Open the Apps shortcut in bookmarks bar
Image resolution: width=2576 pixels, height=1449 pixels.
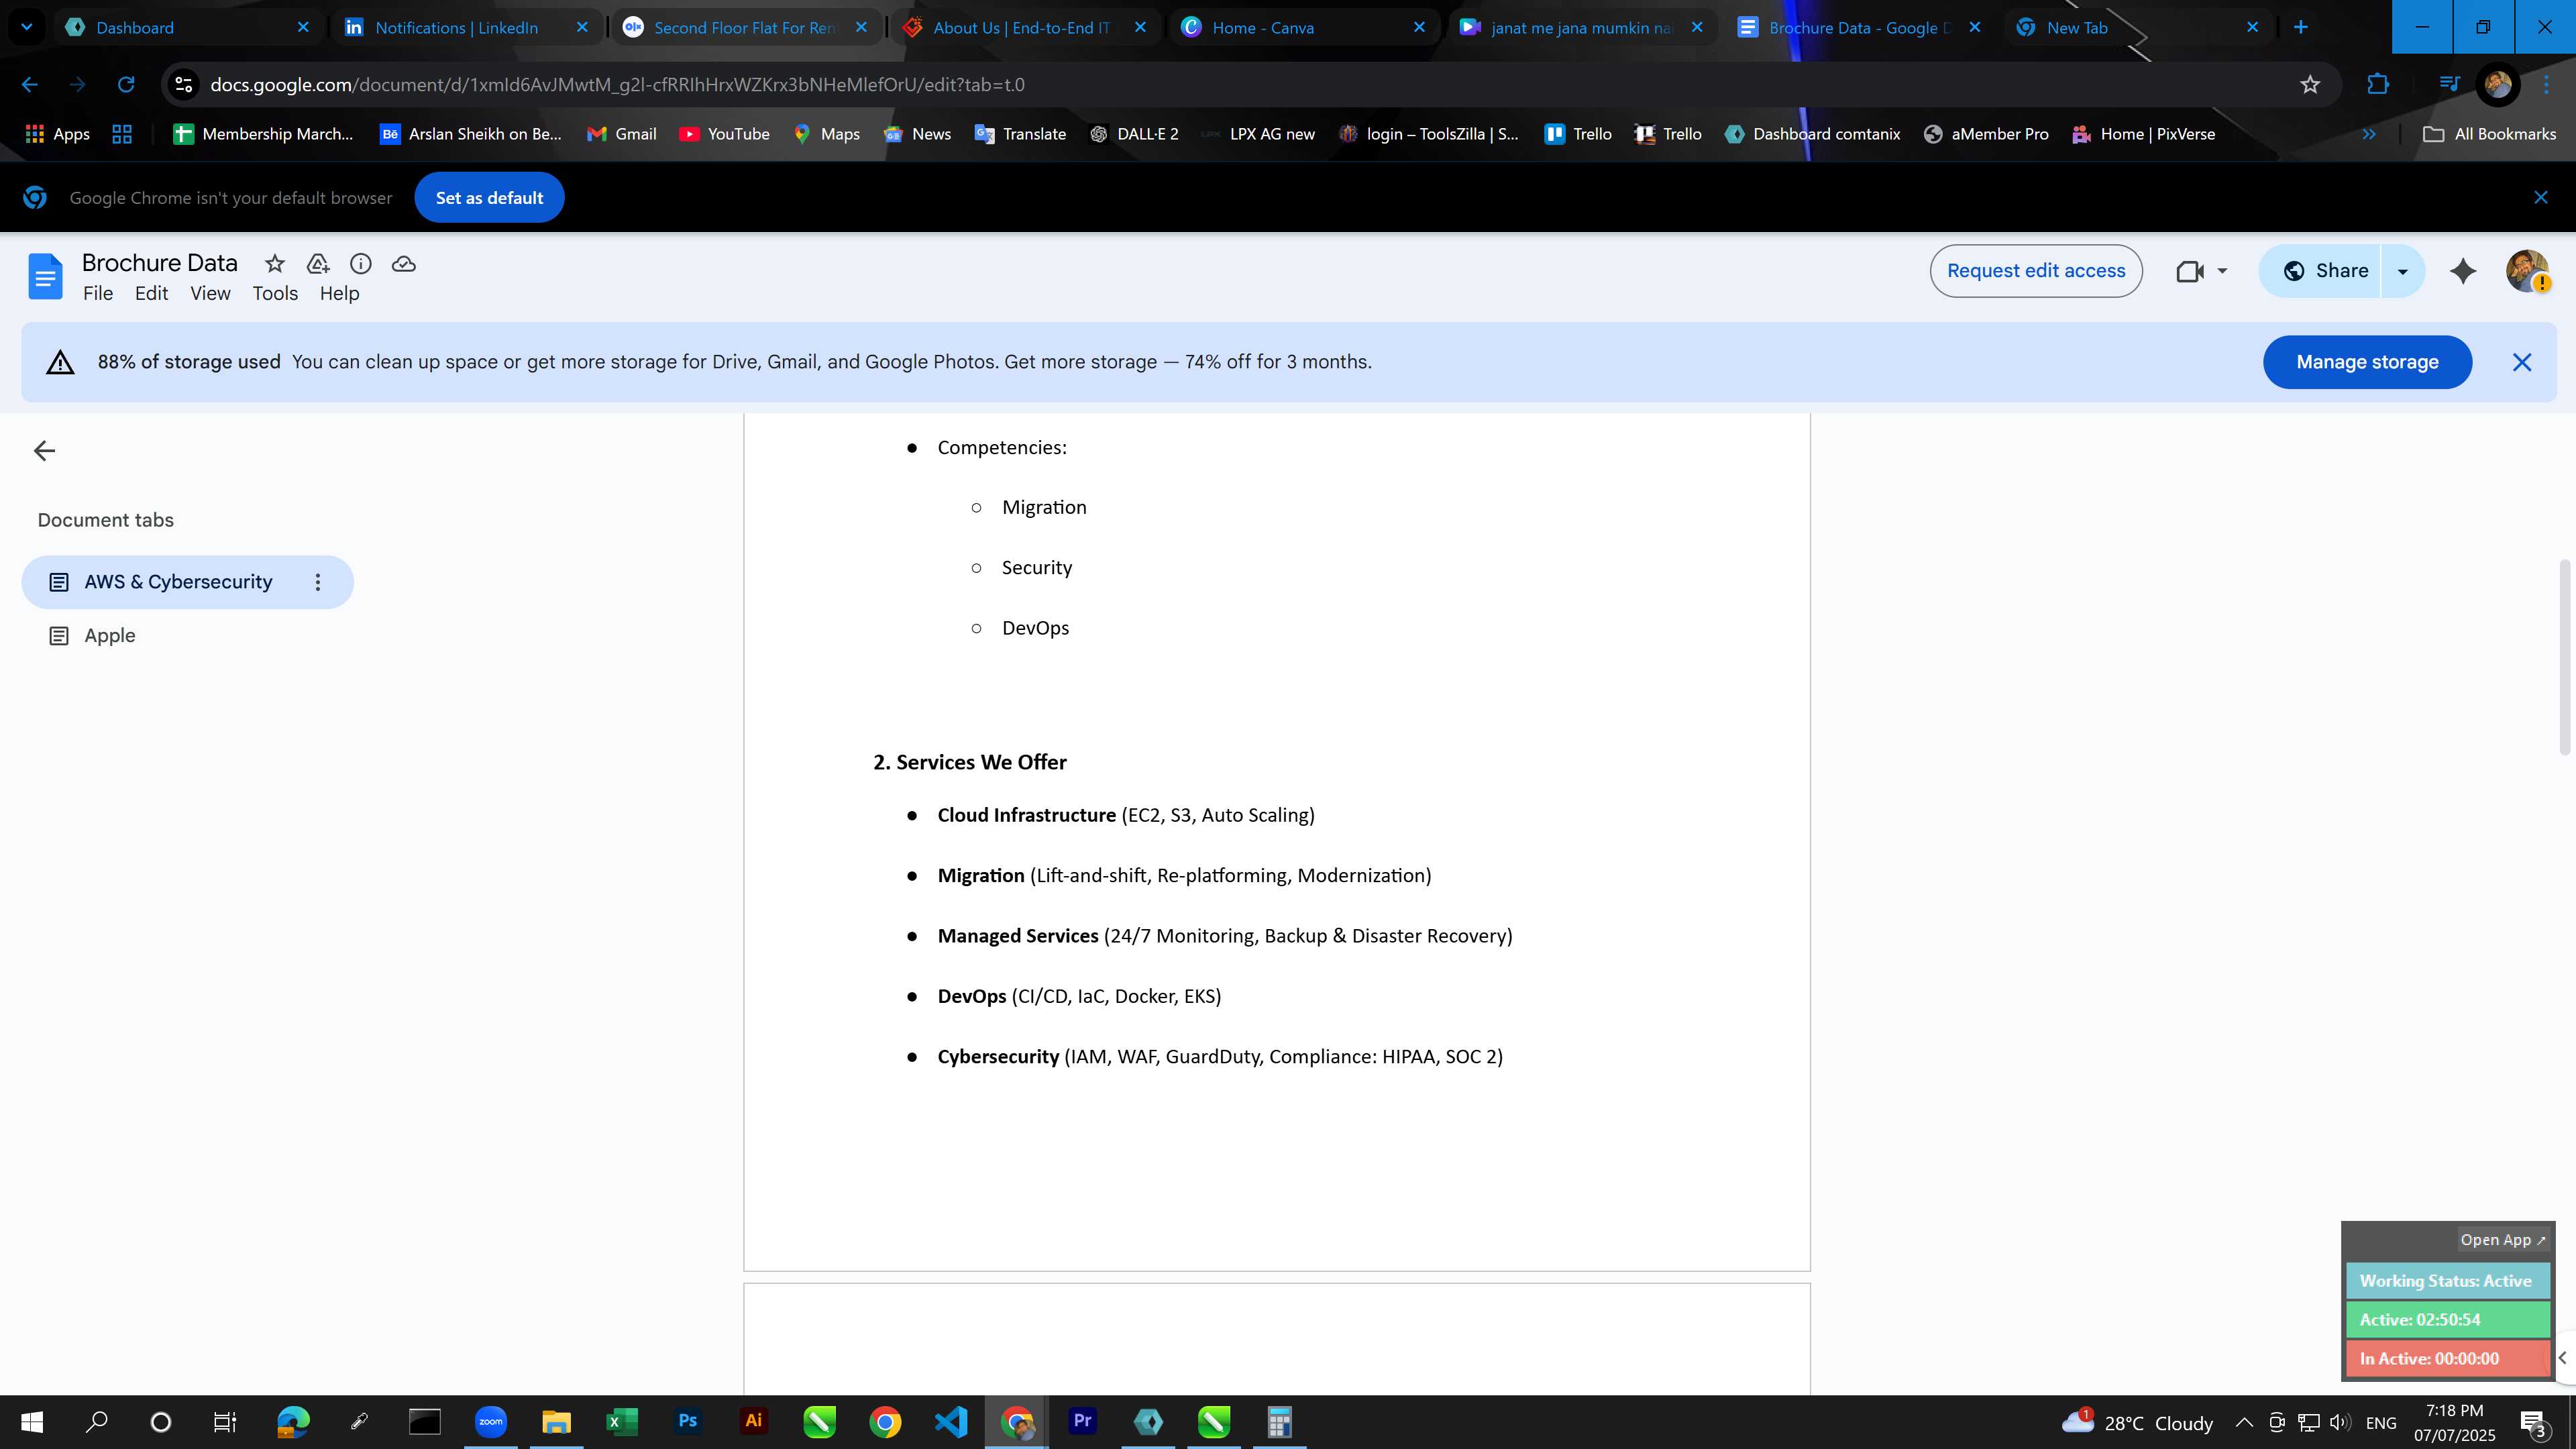(57, 134)
